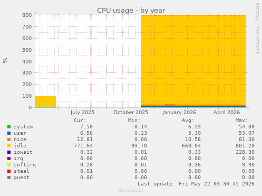The width and height of the screenshot is (262, 196).
Task: Click the idle minimum value 93.70
Action: coord(139,146)
